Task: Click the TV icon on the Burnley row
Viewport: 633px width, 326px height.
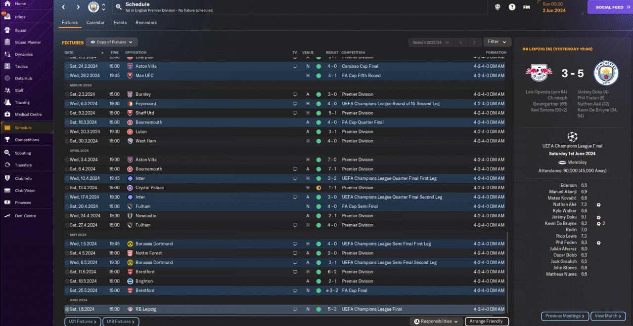Action: tap(295, 94)
